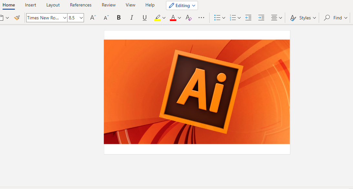Viewport: 353px width, 189px height.
Task: Grow font size with the larger A
Action: pos(93,18)
